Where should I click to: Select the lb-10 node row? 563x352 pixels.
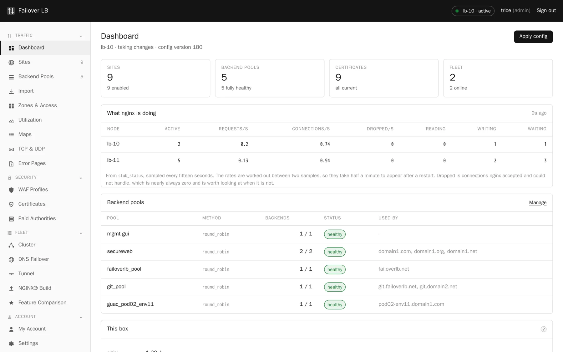(x=327, y=144)
